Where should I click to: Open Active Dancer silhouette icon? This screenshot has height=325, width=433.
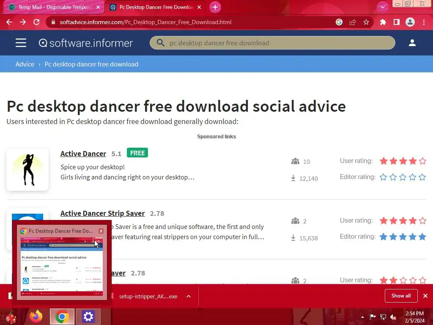[x=27, y=169]
